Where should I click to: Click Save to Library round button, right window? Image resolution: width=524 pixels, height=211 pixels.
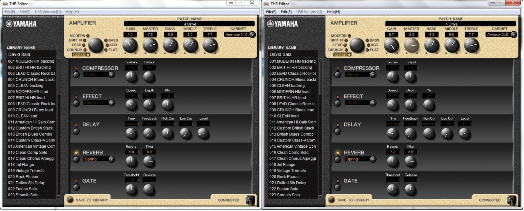[332, 200]
